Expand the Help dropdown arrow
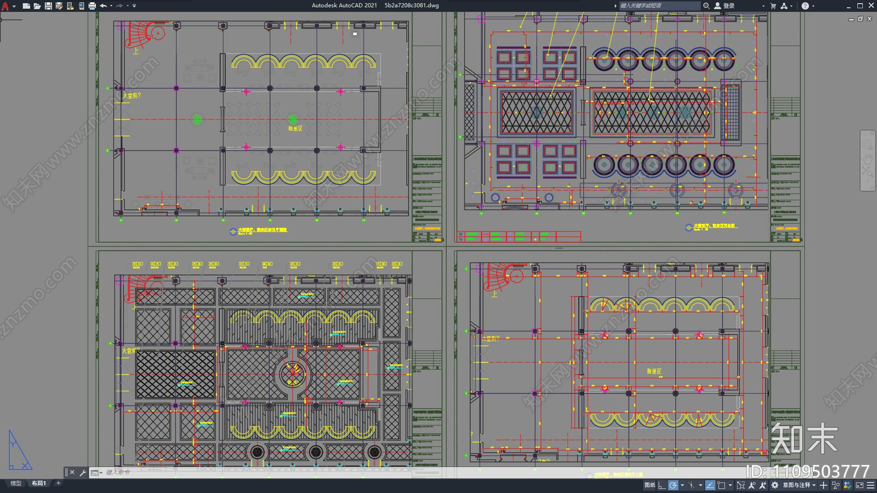Screen dimensions: 877x493 point(813,5)
